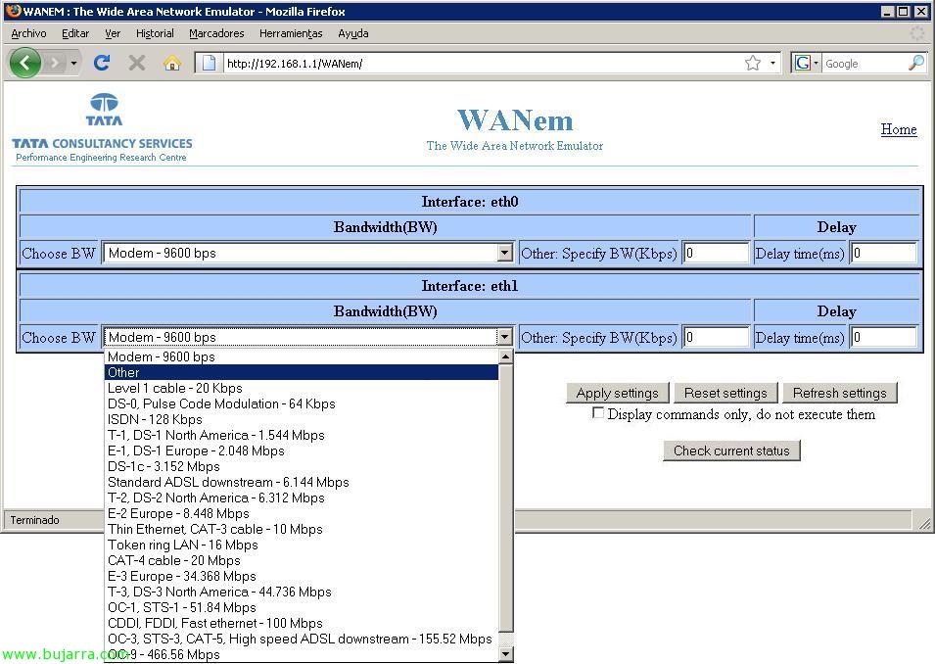Click Refresh settings button
Screen dimensions: 935x664
pyautogui.click(x=840, y=393)
